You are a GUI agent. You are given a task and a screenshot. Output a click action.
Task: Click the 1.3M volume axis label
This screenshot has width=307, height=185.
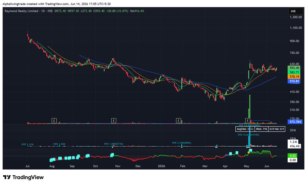pos(293,142)
